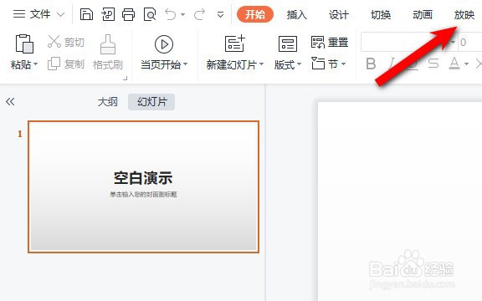The height and width of the screenshot is (301, 482).
Task: Click the 格式刷 format painter brush
Action: tap(108, 52)
